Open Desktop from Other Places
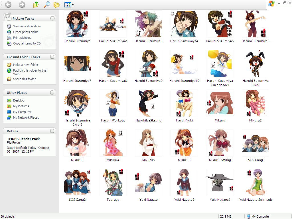This screenshot has height=219, width=292. (x=19, y=100)
